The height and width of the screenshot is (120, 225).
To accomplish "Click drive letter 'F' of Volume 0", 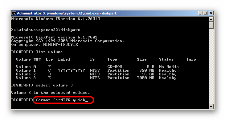I will point(49,67).
